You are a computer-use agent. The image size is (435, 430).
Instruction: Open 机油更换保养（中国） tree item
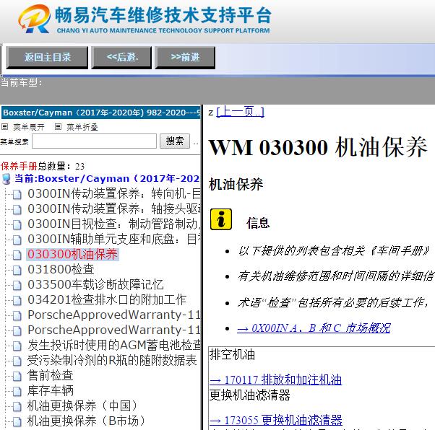point(82,405)
